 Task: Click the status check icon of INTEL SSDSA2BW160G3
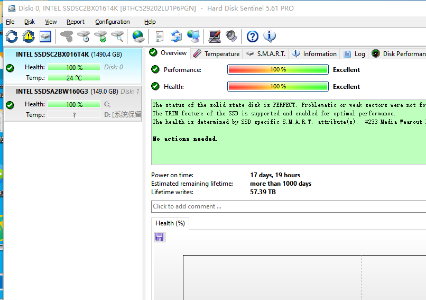(10, 105)
